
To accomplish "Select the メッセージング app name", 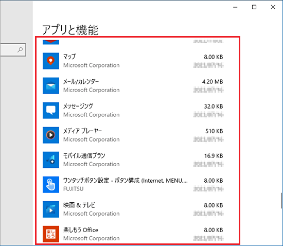I will click(78, 107).
